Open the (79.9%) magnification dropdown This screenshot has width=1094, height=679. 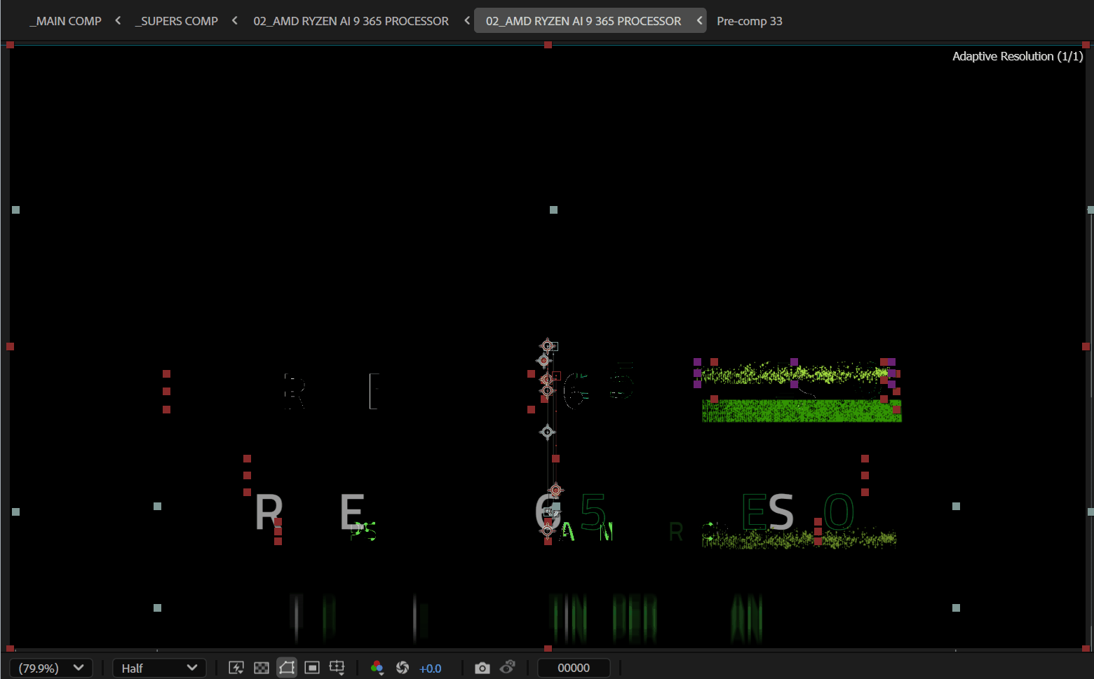pos(51,668)
